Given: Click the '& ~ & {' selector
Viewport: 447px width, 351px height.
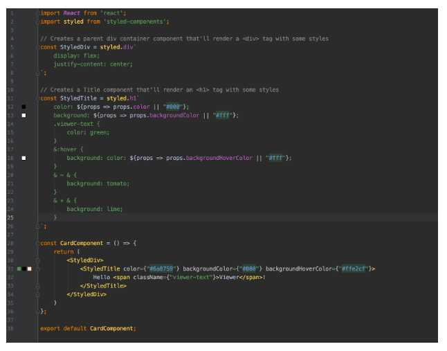Looking at the screenshot, I should [x=65, y=175].
